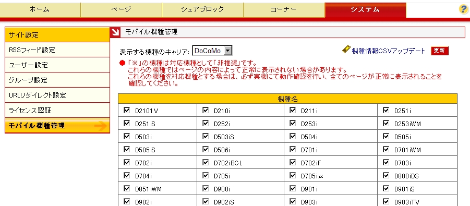
Task: Uncheck the D503iS checkbox
Action: coord(206,137)
